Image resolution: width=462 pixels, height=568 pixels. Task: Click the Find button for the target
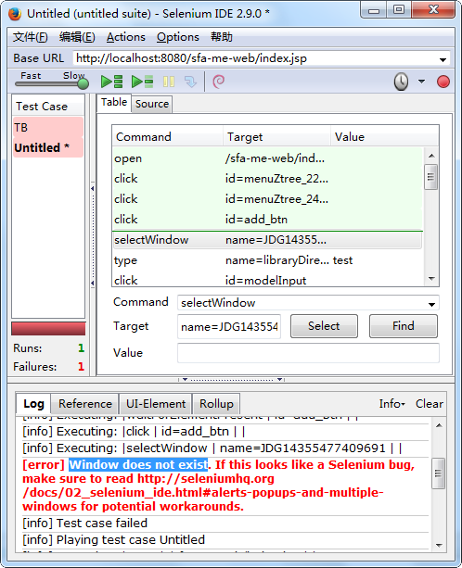(404, 326)
